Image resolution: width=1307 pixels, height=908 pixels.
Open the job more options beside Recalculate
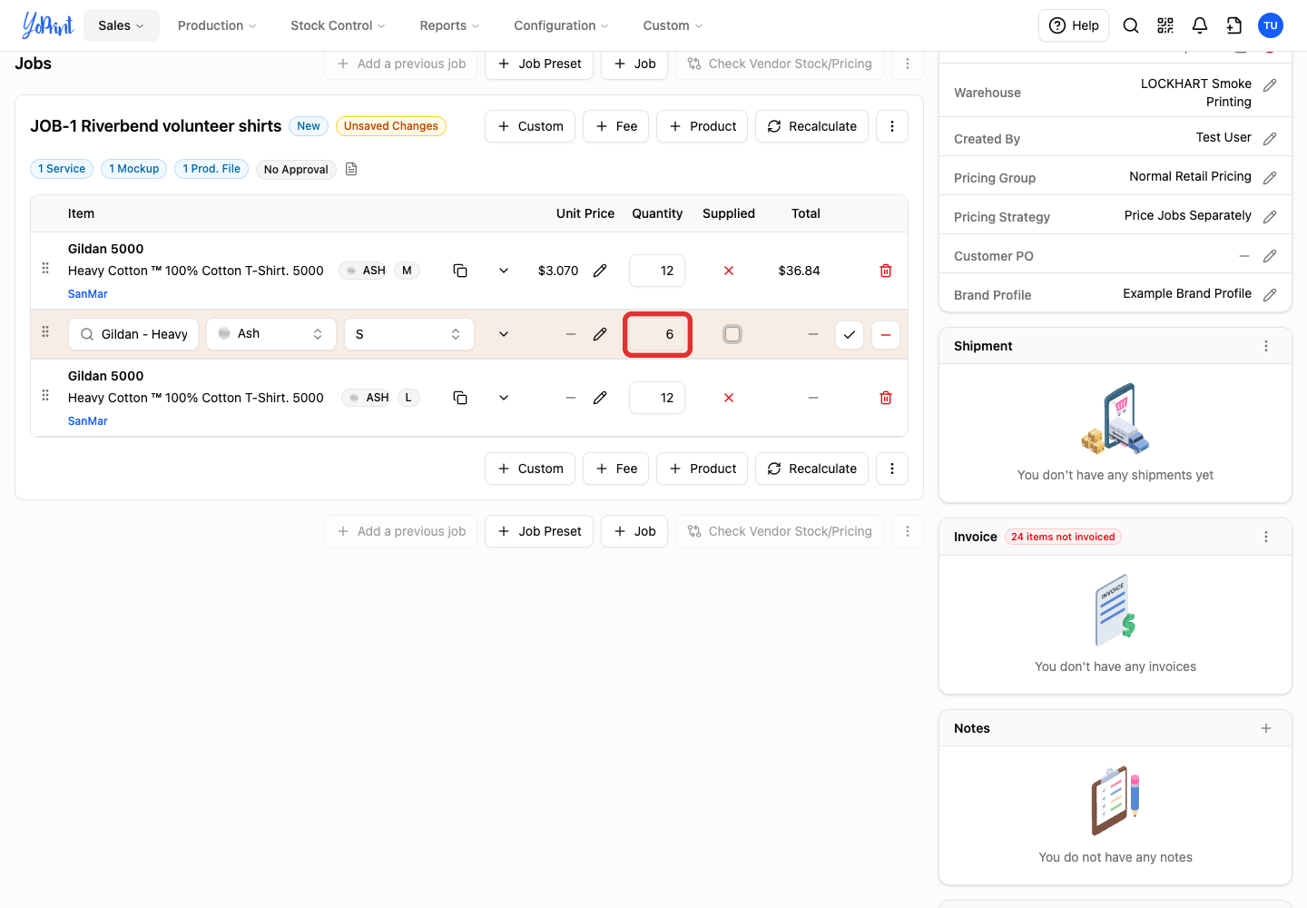point(892,126)
